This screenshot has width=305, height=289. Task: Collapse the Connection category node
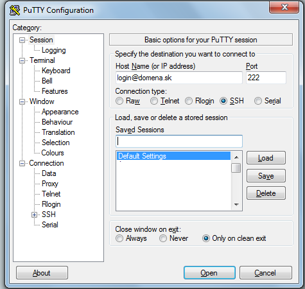point(22,164)
